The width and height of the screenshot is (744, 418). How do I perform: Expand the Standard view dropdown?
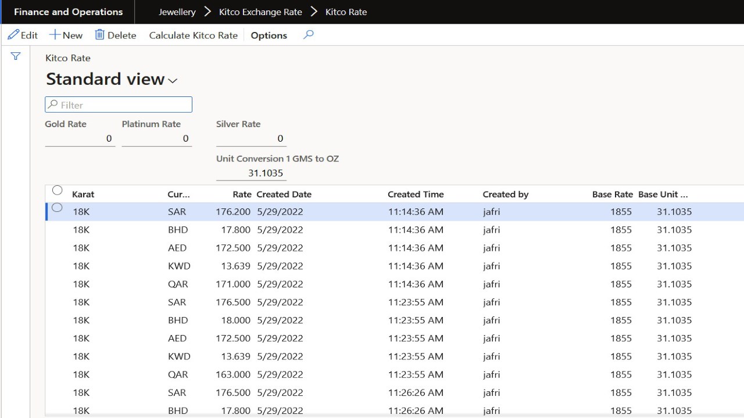[x=173, y=81]
